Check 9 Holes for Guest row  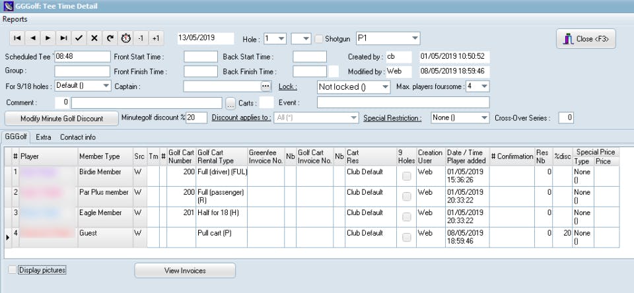[406, 237]
